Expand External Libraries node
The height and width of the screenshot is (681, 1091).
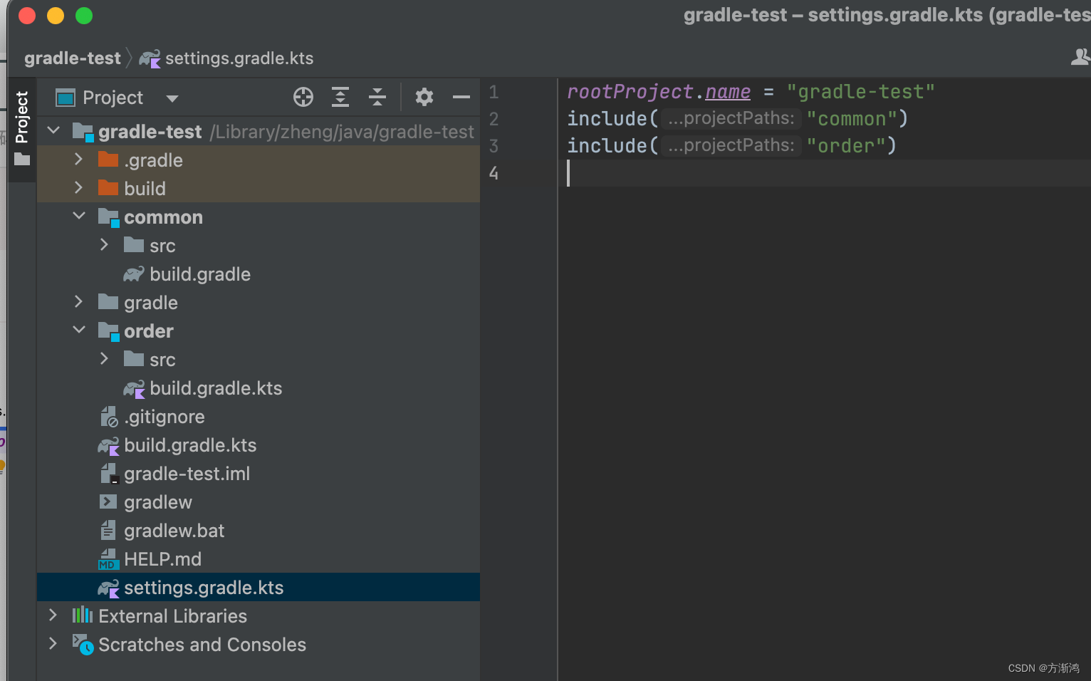click(53, 615)
